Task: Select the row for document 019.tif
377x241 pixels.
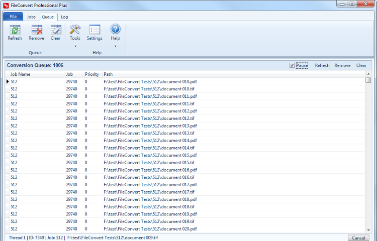Action: [x=185, y=221]
